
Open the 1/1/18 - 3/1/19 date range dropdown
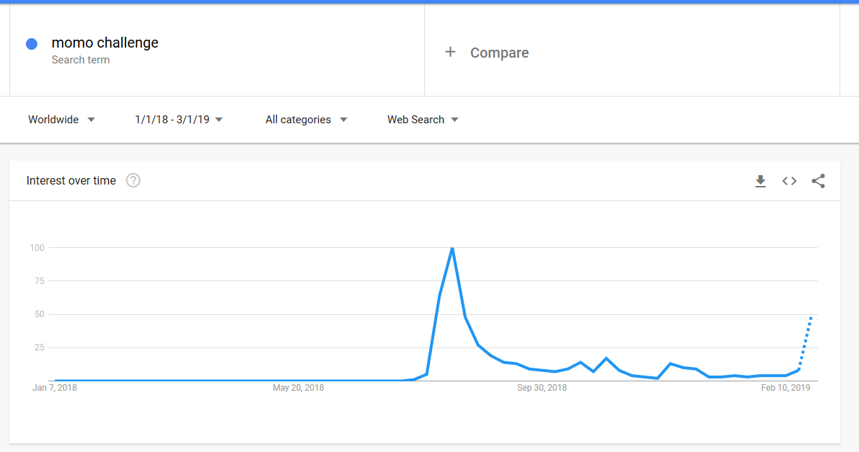pyautogui.click(x=179, y=120)
